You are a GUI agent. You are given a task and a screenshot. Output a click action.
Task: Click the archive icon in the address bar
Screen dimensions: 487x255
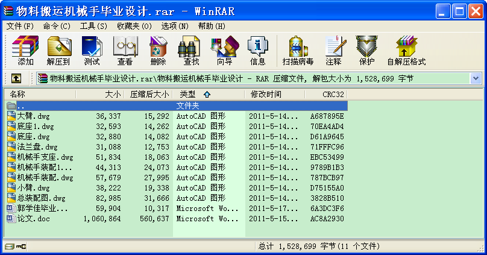[43, 78]
